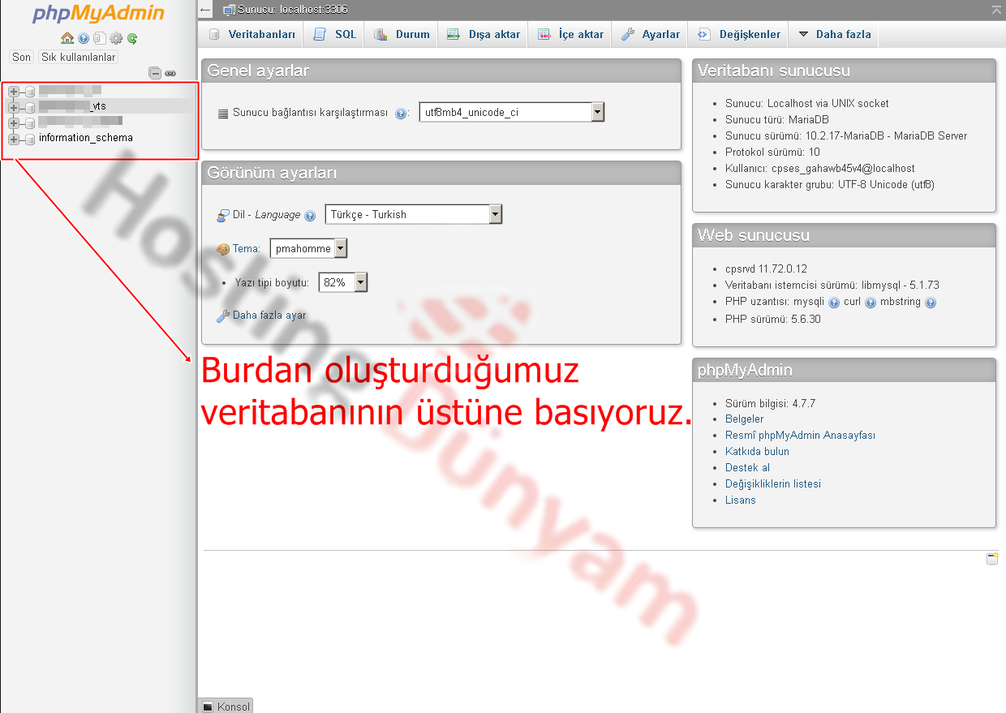This screenshot has height=713, width=1006.
Task: Open phpMyAdmin documentation help icon in sidebar
Action: (84, 38)
